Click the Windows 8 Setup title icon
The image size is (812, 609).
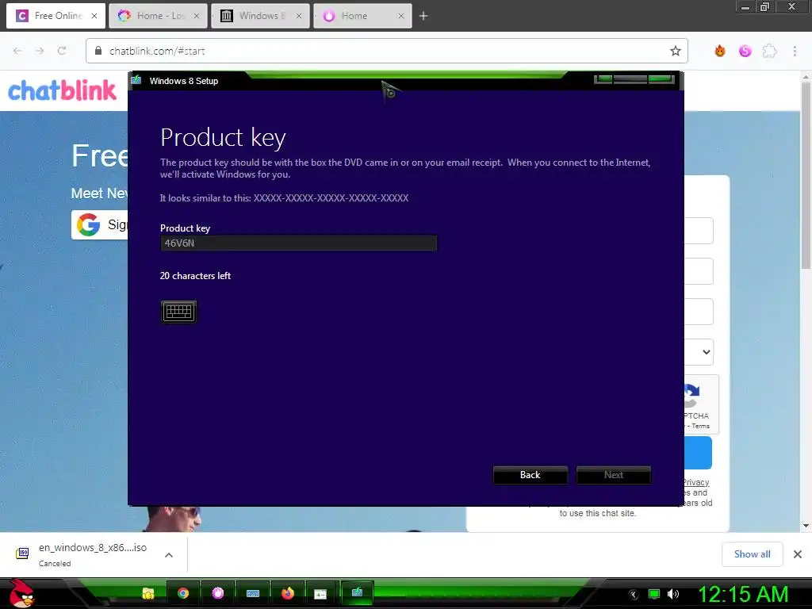point(136,80)
